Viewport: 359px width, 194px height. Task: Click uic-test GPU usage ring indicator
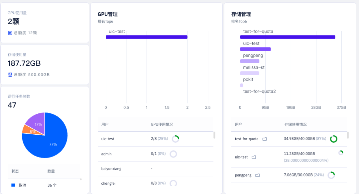point(176,139)
